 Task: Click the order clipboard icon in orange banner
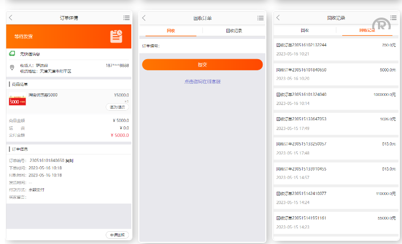[116, 36]
